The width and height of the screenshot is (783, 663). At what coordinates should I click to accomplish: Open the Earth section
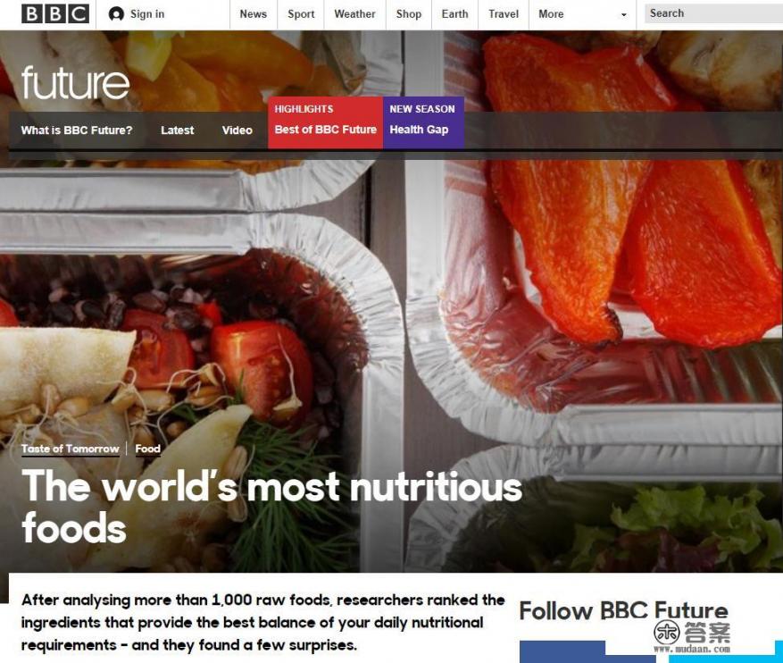[454, 14]
